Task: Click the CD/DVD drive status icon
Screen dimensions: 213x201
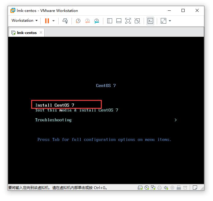Action: (x=147, y=188)
